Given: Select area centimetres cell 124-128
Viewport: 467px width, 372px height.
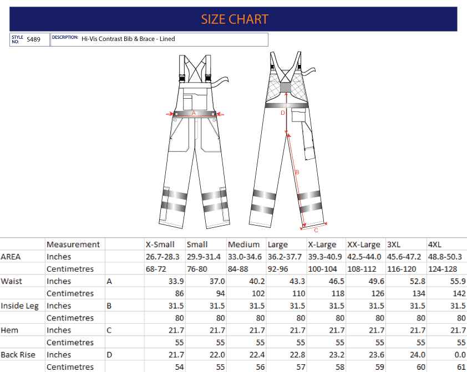Looking at the screenshot, I should tap(446, 269).
